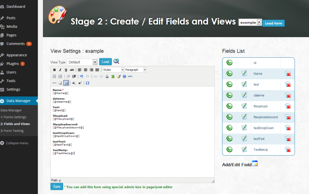309x194 pixels.
Task: Open editor help icon
Action: pyautogui.click(x=124, y=77)
